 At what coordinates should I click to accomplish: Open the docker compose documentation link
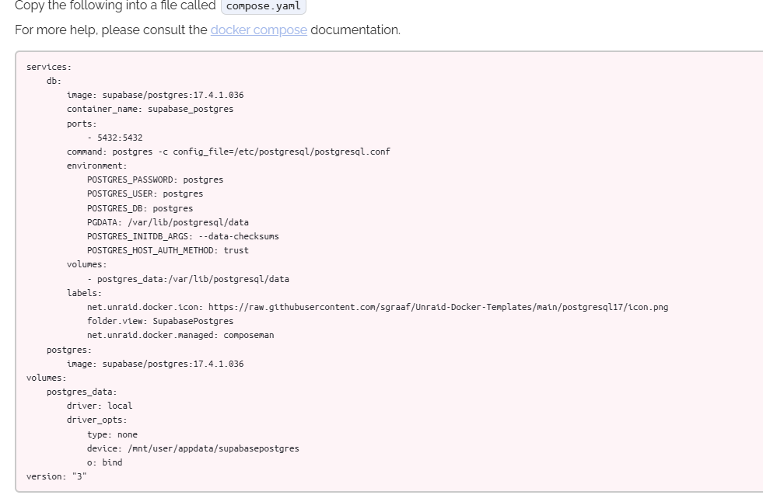(x=258, y=30)
